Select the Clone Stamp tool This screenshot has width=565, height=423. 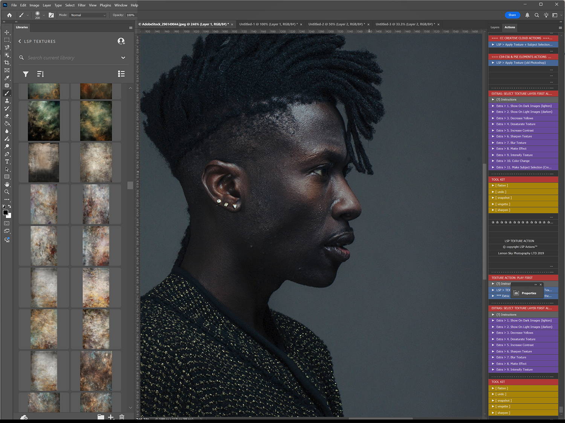tap(7, 101)
